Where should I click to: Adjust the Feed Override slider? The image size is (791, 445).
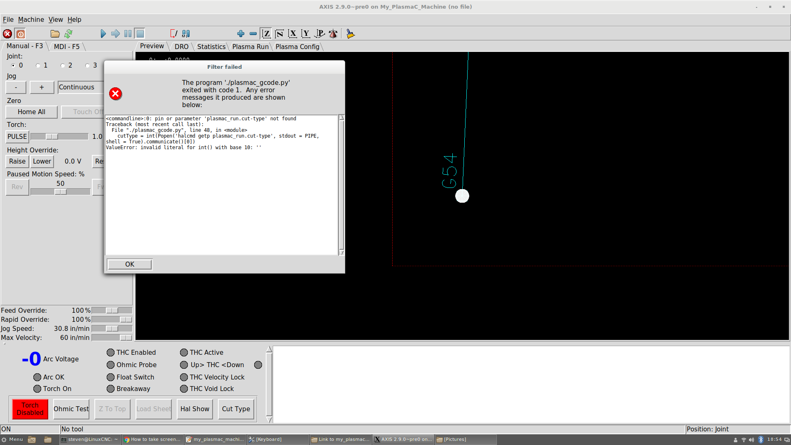click(112, 311)
